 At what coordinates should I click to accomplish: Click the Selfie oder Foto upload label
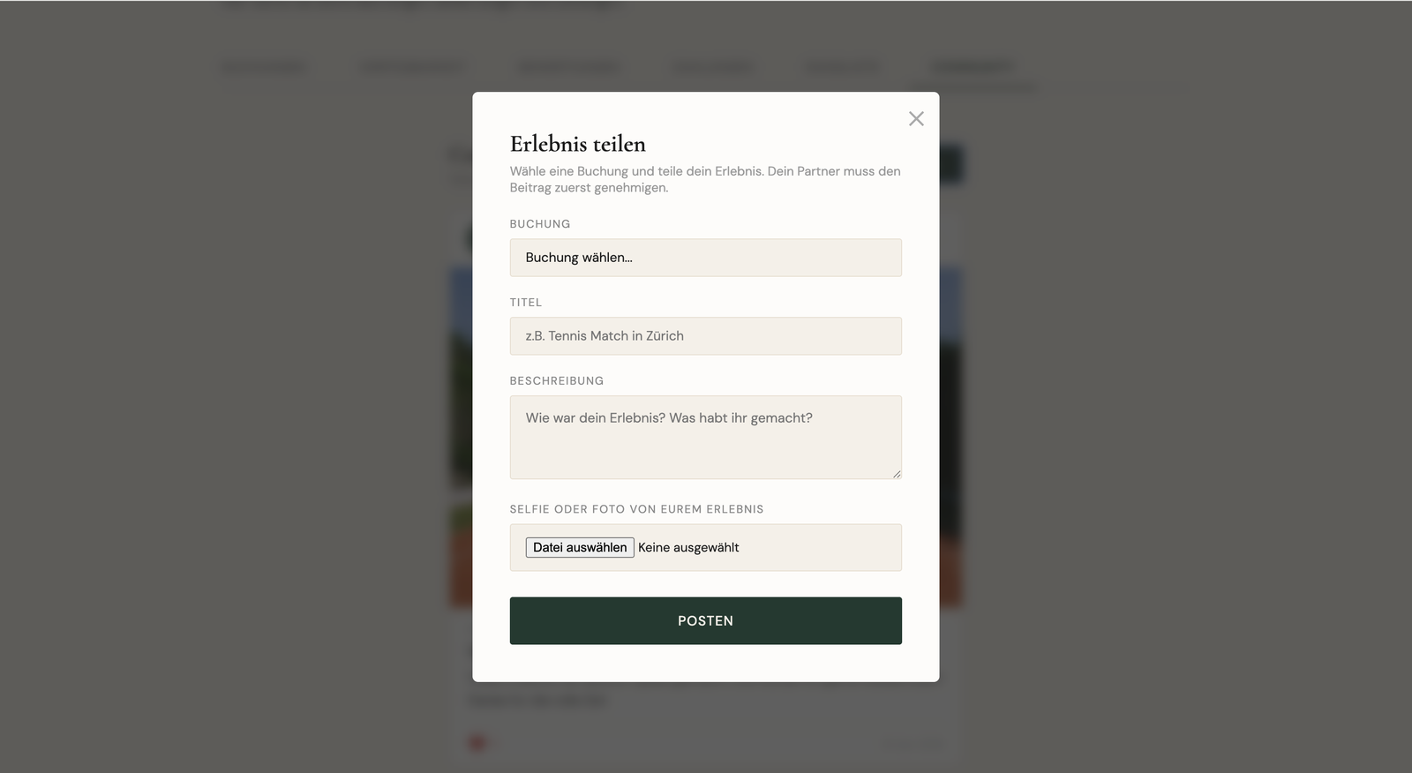point(636,509)
